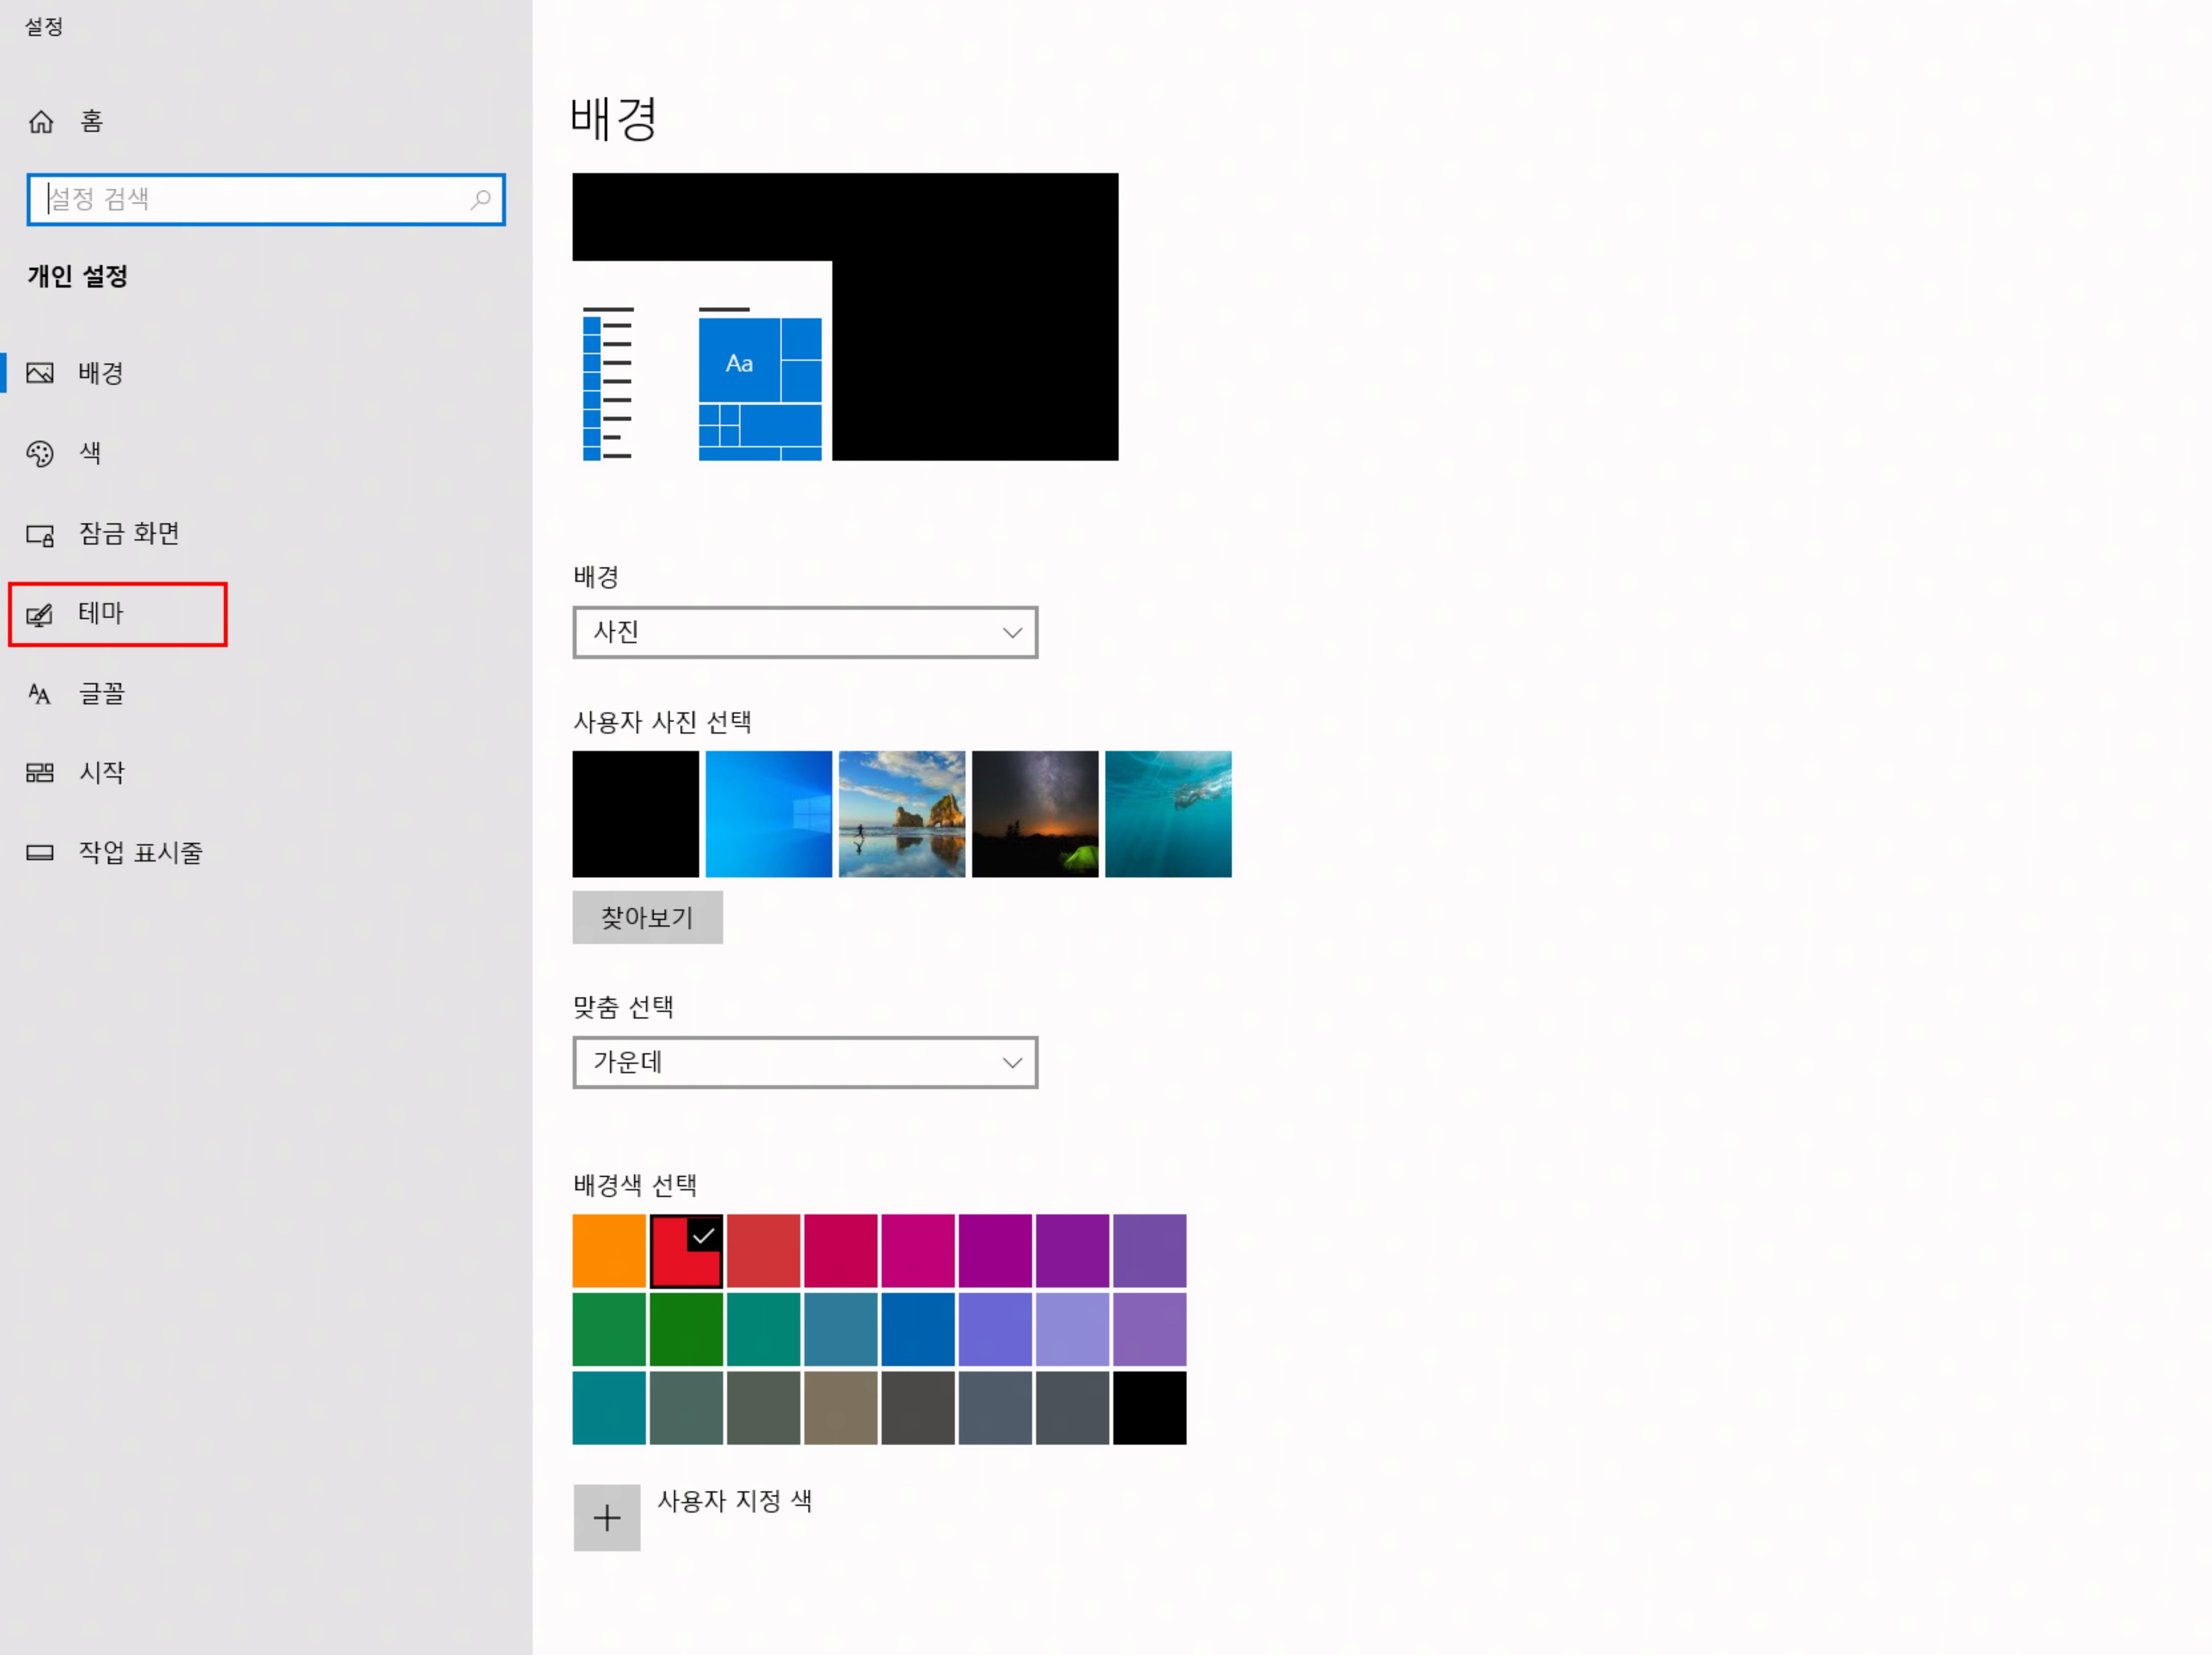The image size is (2212, 1655).
Task: Pick the magenta swatch in the first row
Action: click(x=918, y=1251)
